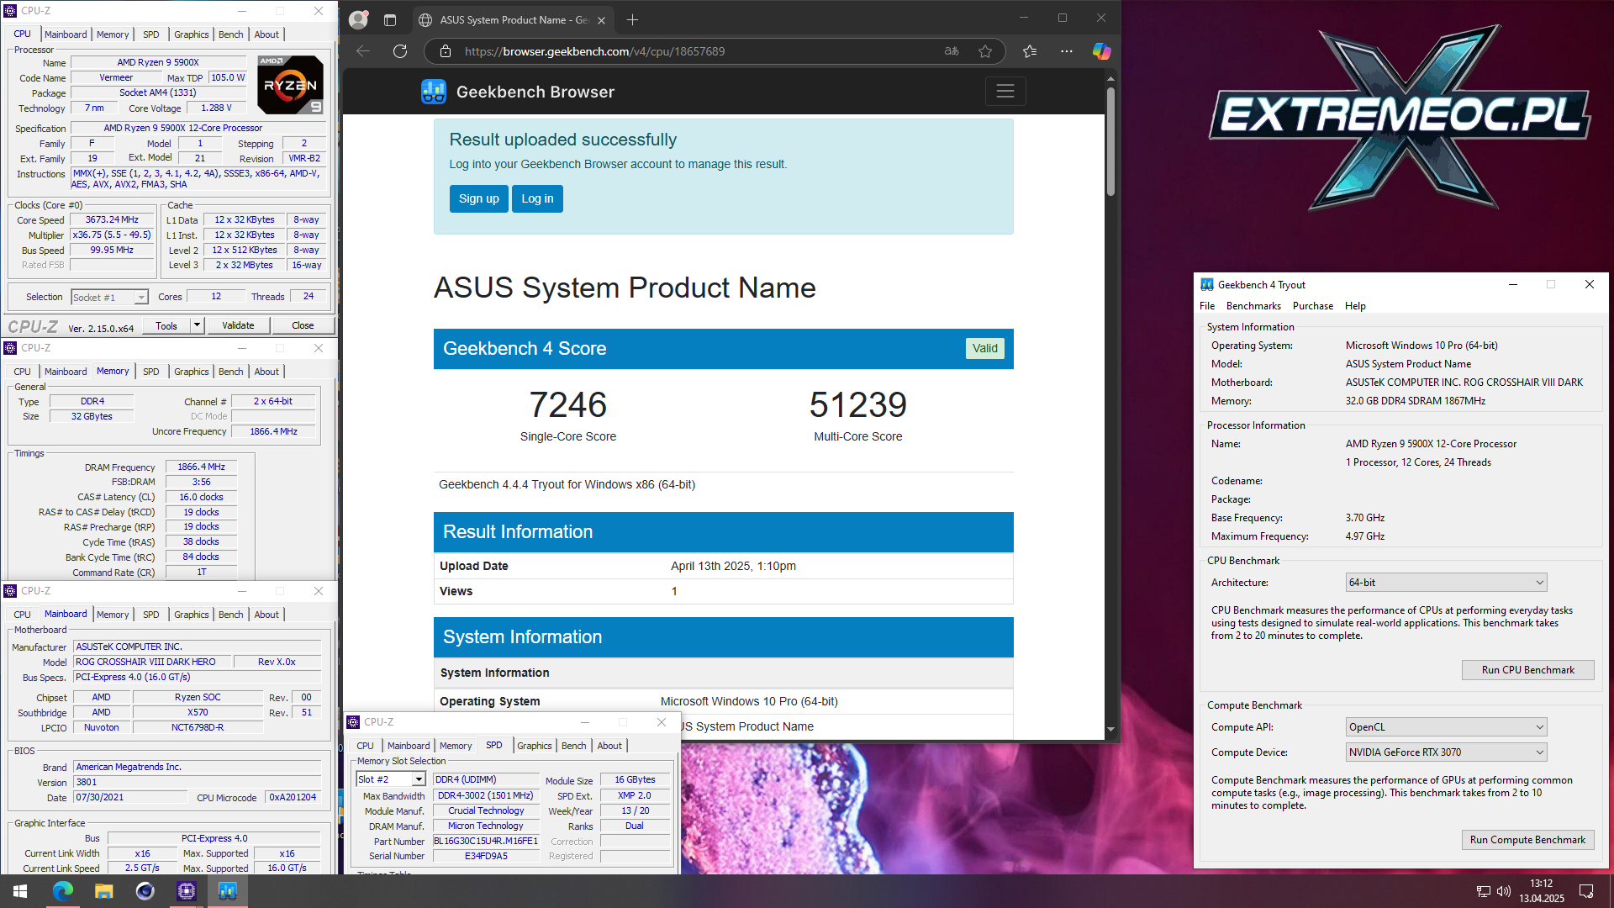Click the Close button in CPU-Z
The height and width of the screenshot is (908, 1614).
click(x=303, y=325)
